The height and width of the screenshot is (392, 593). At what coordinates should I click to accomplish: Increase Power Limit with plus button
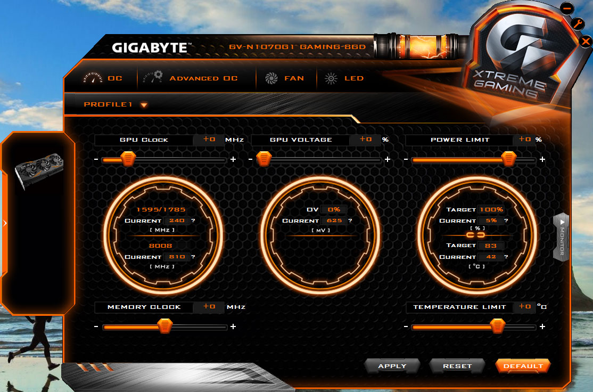click(542, 159)
